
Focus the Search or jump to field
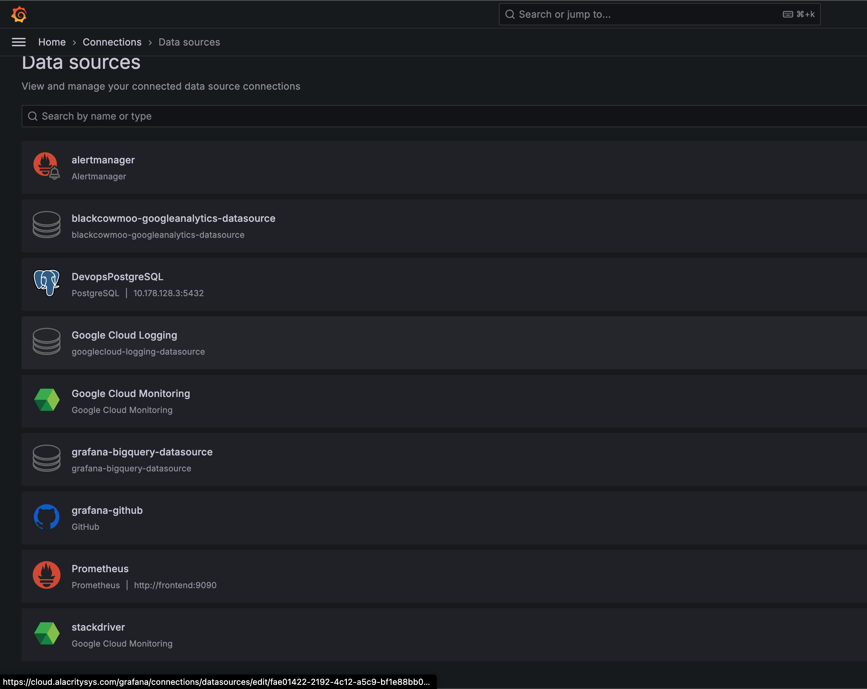660,15
